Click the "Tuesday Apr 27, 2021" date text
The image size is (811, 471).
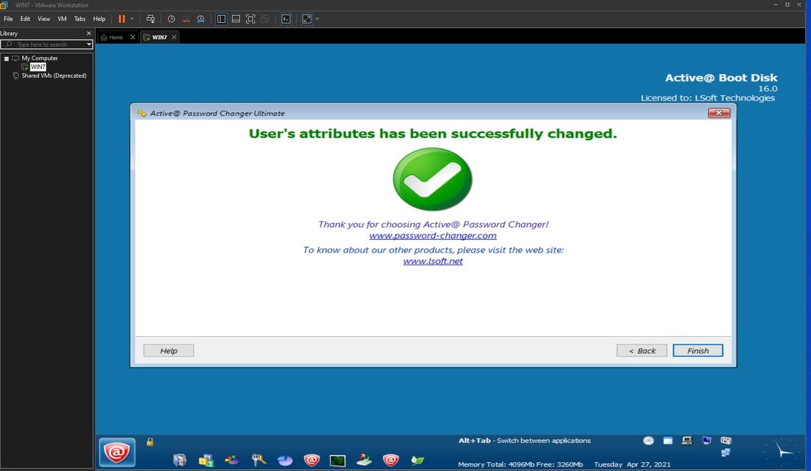click(632, 464)
